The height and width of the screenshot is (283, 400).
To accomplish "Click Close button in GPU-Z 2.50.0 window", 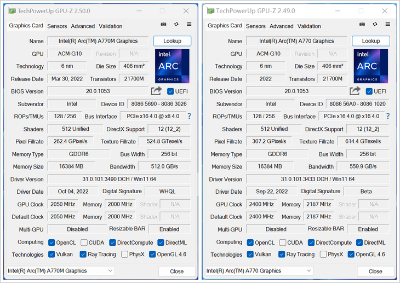I will click(x=177, y=272).
